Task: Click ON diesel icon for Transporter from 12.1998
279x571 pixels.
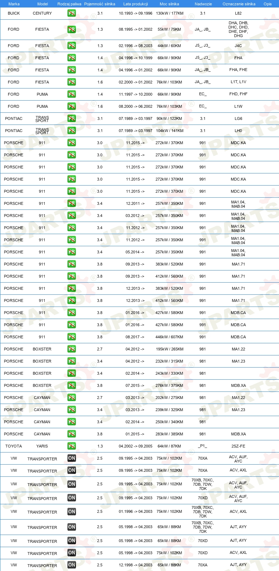Action: click(x=71, y=565)
